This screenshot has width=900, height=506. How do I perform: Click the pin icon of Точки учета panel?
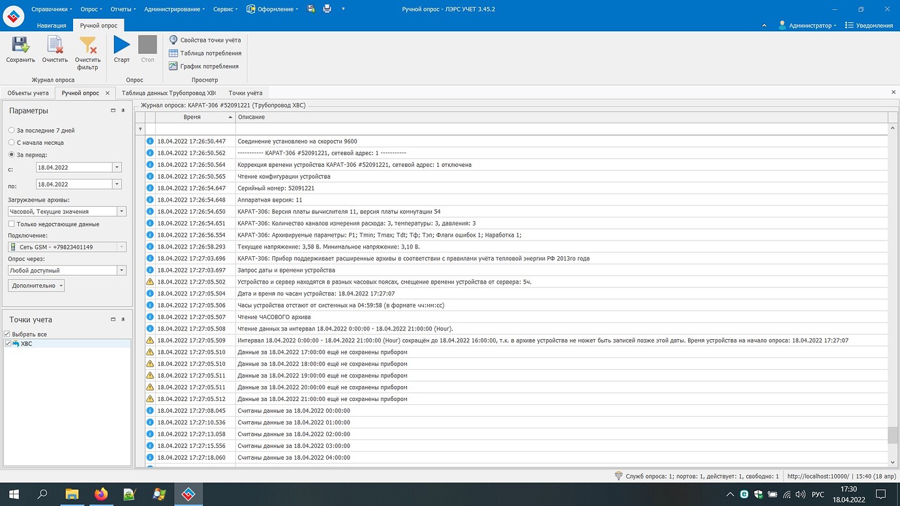coord(123,320)
